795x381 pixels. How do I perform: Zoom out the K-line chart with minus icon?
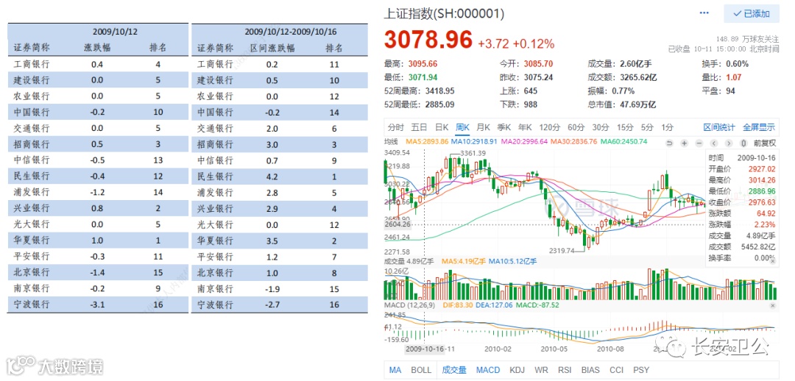tap(699, 143)
